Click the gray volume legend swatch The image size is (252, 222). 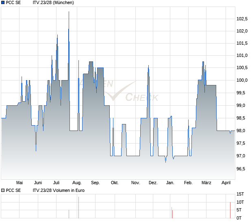pyautogui.click(x=3, y=190)
